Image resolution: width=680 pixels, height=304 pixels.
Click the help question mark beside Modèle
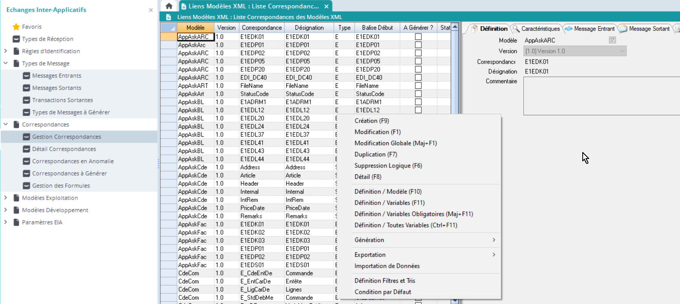click(612, 40)
